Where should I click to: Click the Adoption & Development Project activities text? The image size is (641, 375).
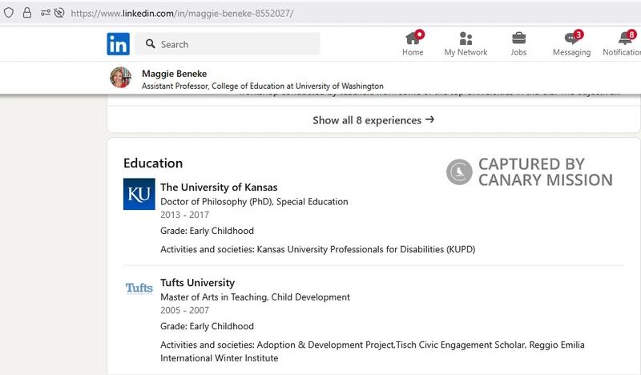click(x=373, y=351)
